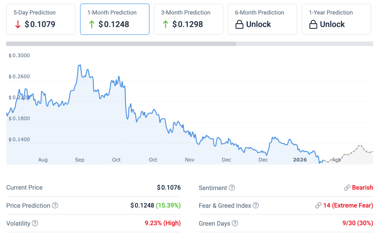The height and width of the screenshot is (235, 384).
Task: Click the help icon beside Green Days
Action: (x=235, y=223)
